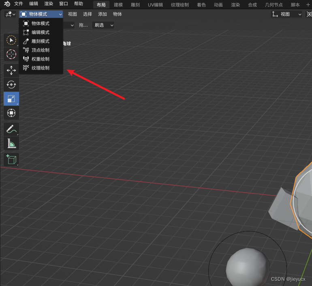This screenshot has width=312, height=286.
Task: Open the 物体 header menu
Action: point(118,14)
